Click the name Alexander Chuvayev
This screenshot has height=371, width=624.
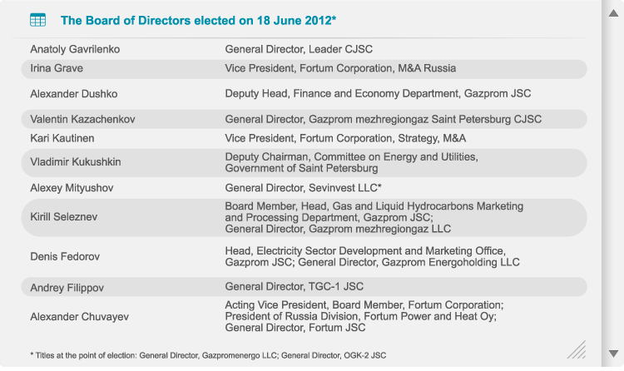(79, 317)
